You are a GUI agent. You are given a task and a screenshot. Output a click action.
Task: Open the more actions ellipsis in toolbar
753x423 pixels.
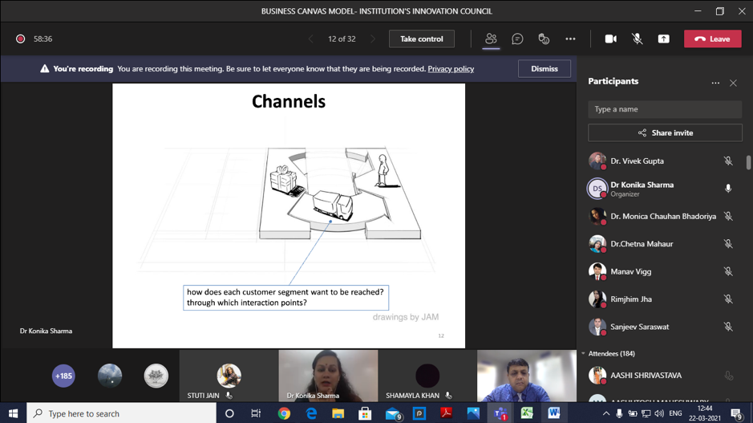pyautogui.click(x=570, y=39)
